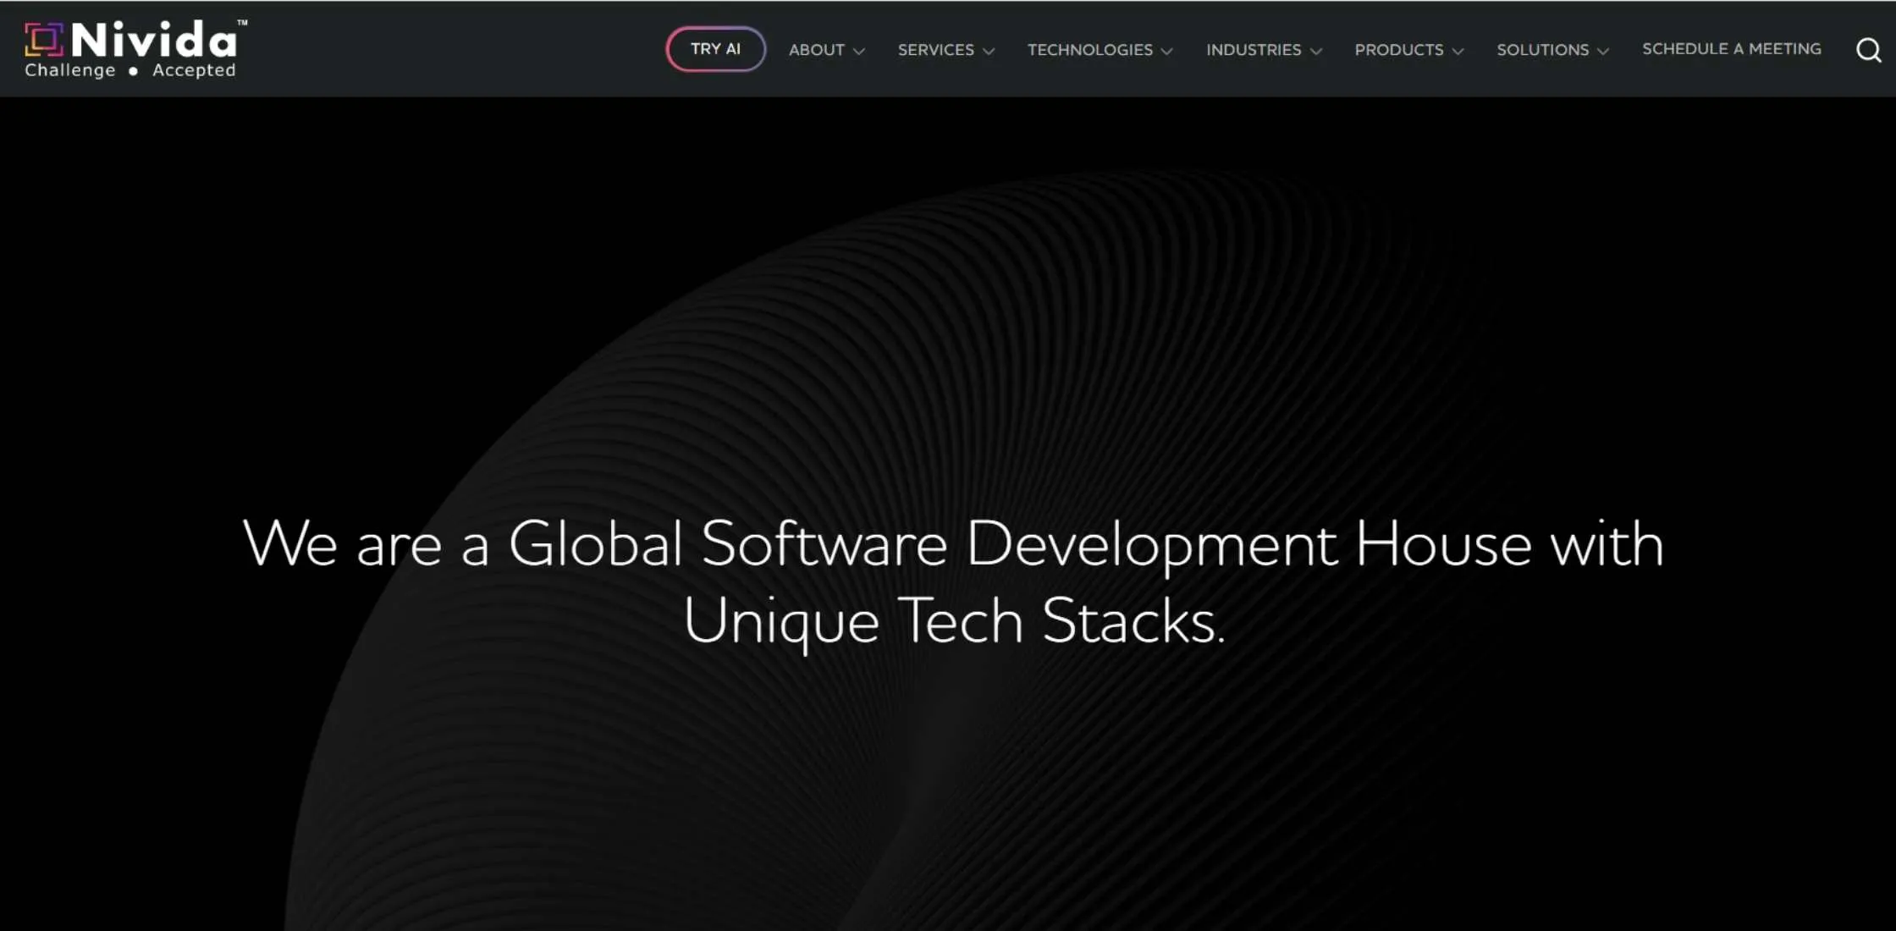
Task: Follow the SCHEDULE A MEETING link
Action: coord(1731,49)
